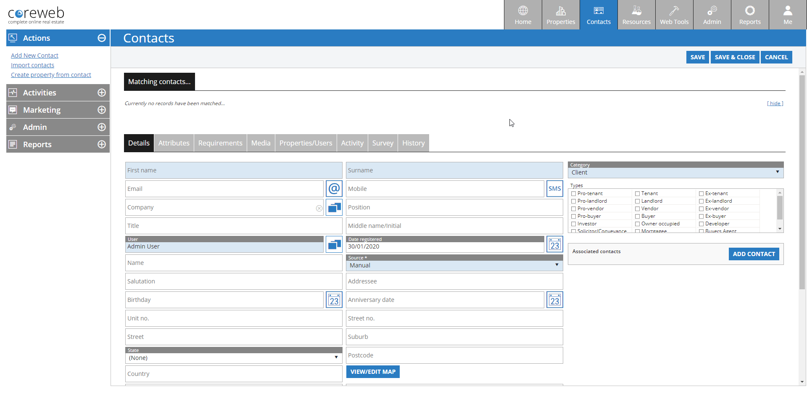Click into the First name field

click(233, 170)
